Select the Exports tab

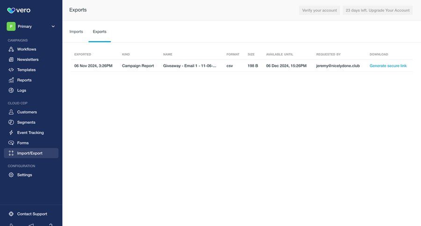click(x=100, y=32)
